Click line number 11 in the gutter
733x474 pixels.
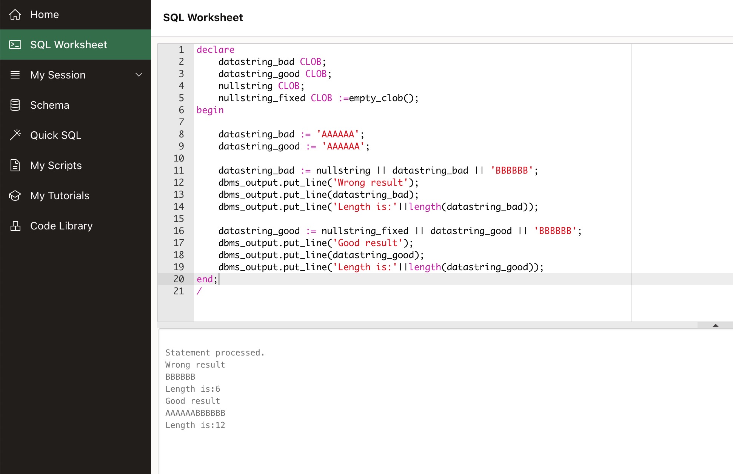(x=179, y=171)
